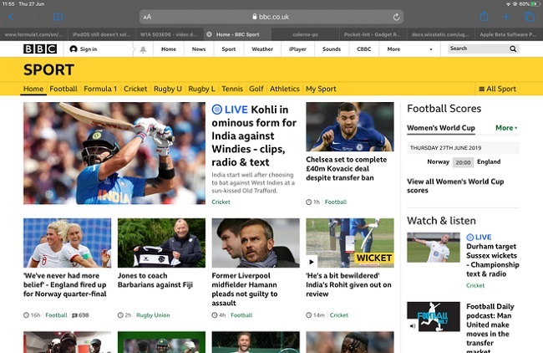The height and width of the screenshot is (353, 543).
Task: Open the Kohli batting photo
Action: point(114,153)
